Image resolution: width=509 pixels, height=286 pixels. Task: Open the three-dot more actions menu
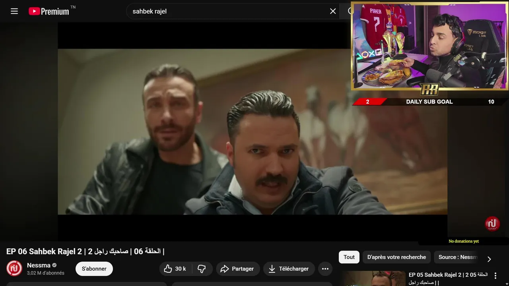coord(325,269)
